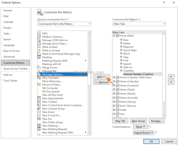
Task: Select Internet Headers (Custom) group
Action: (x=138, y=74)
